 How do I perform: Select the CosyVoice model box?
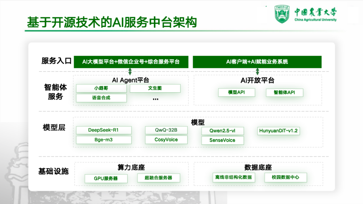[x=166, y=139]
